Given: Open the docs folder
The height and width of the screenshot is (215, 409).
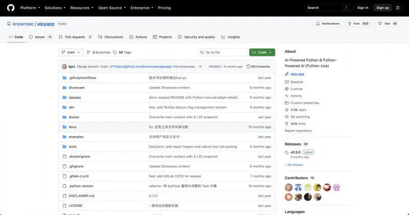Looking at the screenshot, I should pyautogui.click(x=72, y=127).
